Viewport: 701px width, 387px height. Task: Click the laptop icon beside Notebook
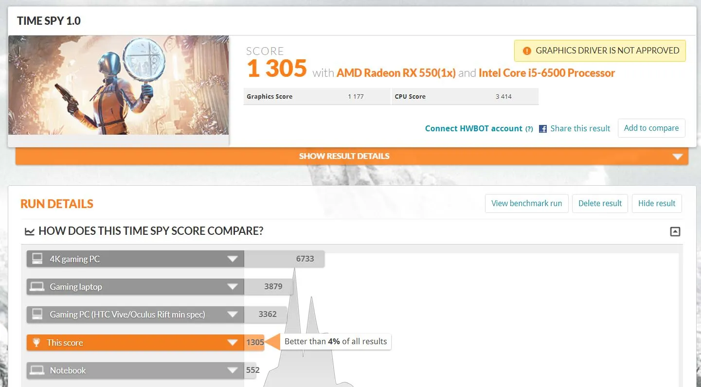[37, 370]
